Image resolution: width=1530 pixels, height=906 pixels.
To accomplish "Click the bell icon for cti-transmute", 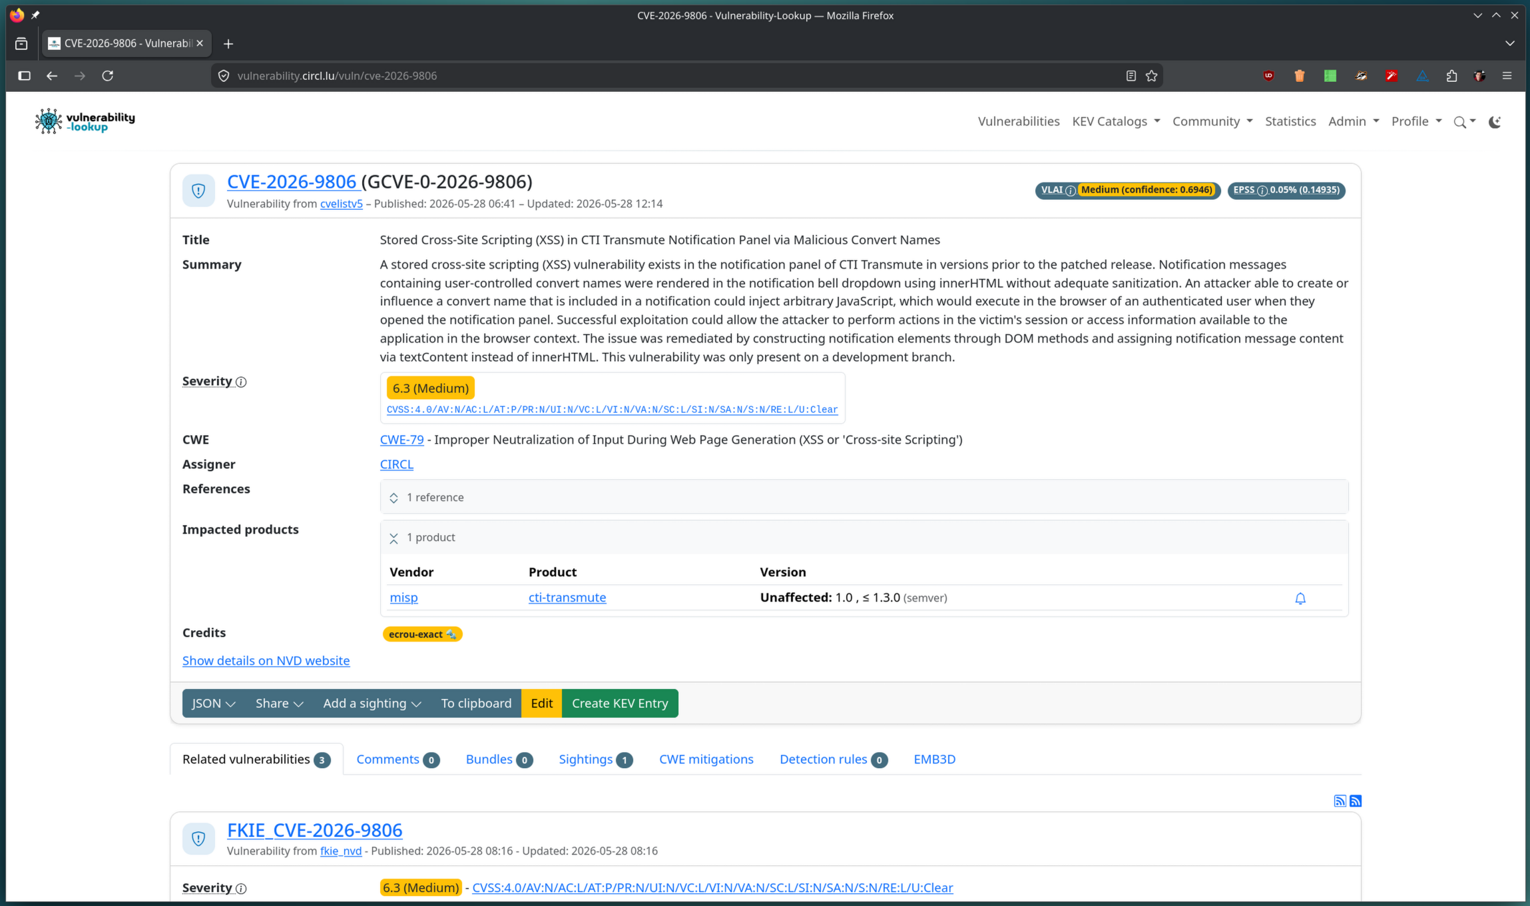I will pos(1300,598).
